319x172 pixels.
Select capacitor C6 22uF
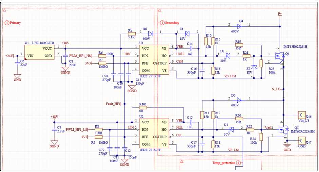[17, 64]
